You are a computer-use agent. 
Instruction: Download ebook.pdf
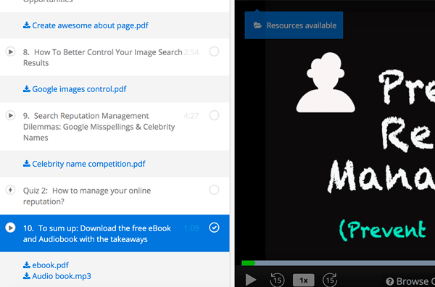tap(50, 265)
